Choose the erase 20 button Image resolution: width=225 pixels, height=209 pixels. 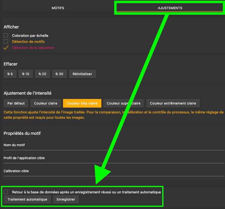coord(42,74)
